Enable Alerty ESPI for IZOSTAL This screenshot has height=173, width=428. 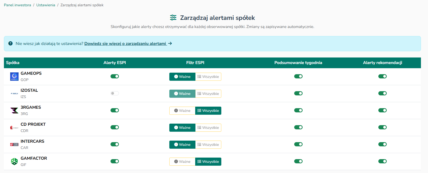pyautogui.click(x=115, y=93)
